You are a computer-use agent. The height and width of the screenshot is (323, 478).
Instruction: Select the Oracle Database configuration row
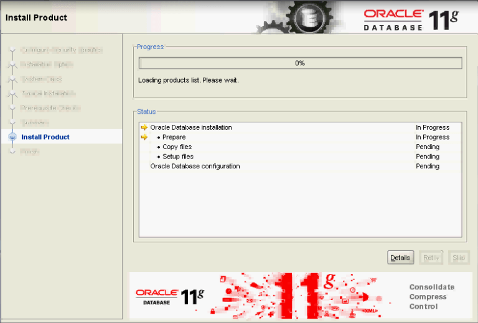click(300, 166)
